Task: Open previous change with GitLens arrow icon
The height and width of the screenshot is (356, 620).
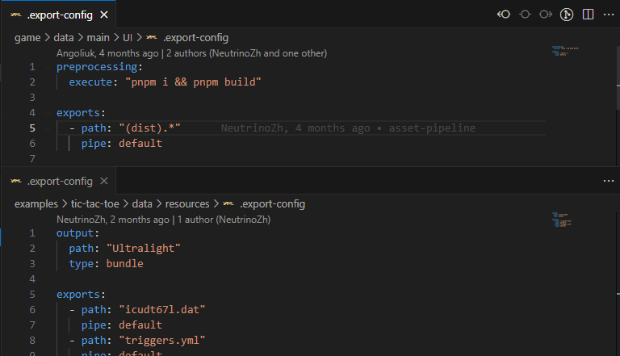Action: click(x=504, y=15)
